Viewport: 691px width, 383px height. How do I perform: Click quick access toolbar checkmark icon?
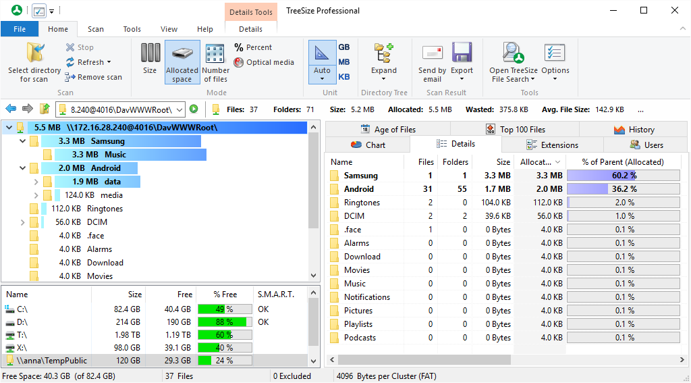pyautogui.click(x=38, y=11)
